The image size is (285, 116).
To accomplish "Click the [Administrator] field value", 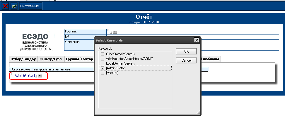I will (24, 76).
